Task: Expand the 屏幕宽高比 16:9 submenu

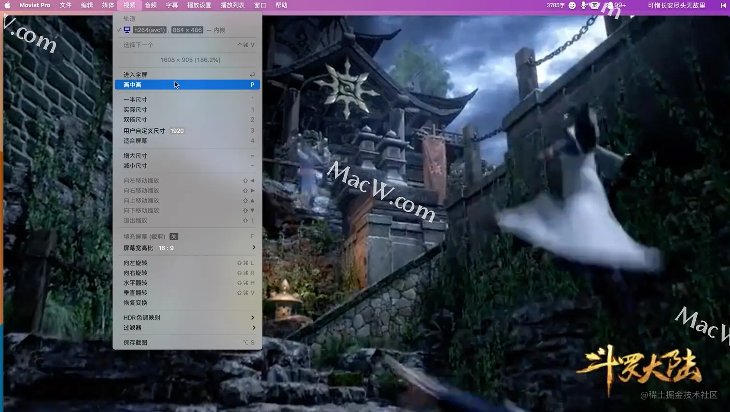Action: pos(187,248)
